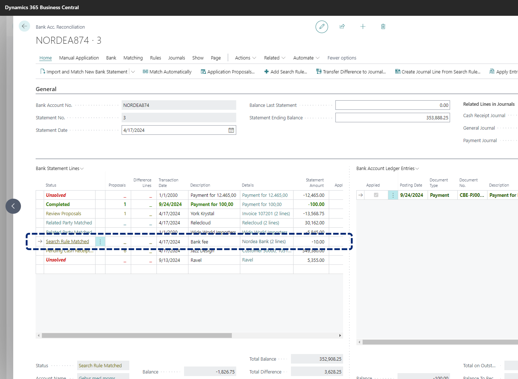518x379 pixels.
Task: Click Transfer Difference to Journal action
Action: [351, 72]
